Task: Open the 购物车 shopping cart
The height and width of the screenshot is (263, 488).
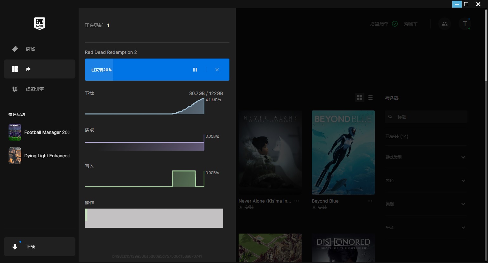Action: [411, 24]
